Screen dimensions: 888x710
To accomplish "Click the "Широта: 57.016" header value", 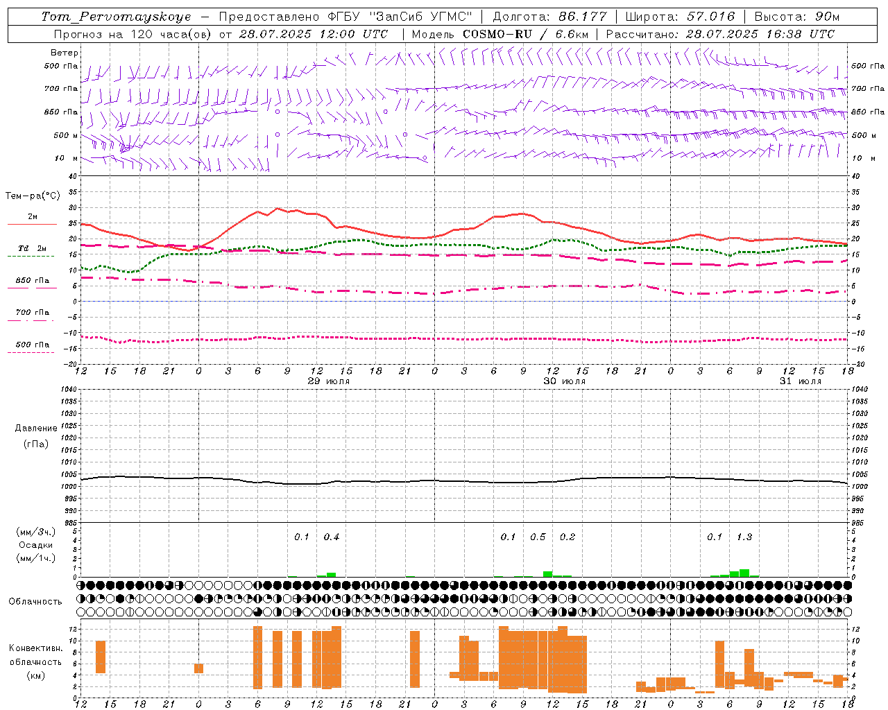I will (680, 17).
